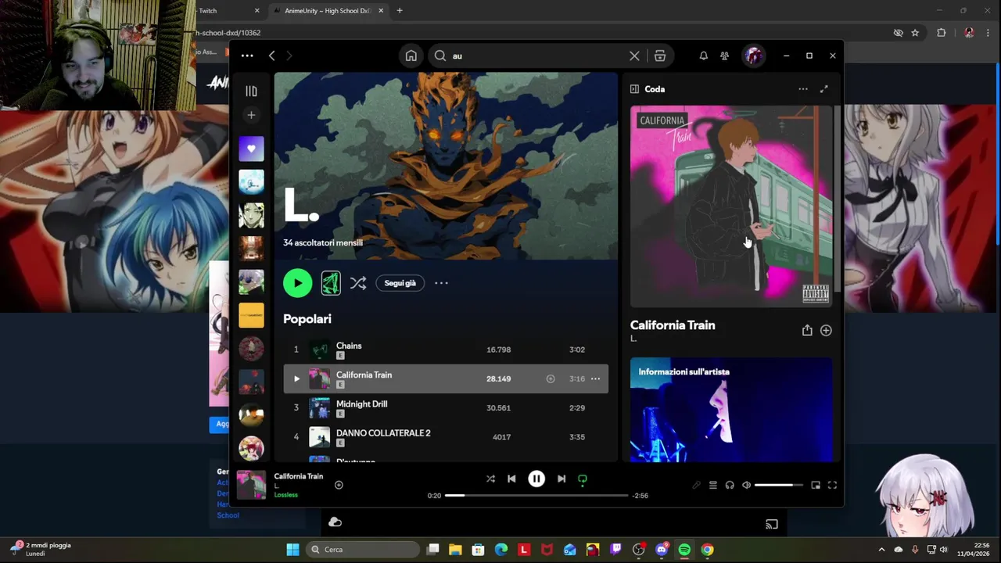1001x563 pixels.
Task: Expand Your Library sidebar
Action: [251, 91]
